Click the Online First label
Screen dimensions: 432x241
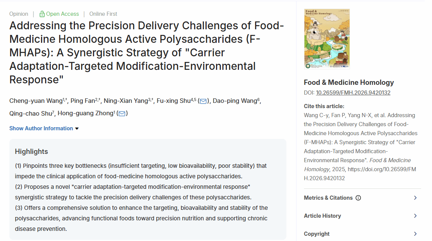coord(103,14)
